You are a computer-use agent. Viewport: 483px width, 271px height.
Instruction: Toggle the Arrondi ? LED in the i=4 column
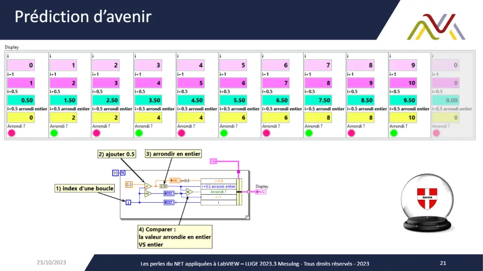tap(182, 133)
